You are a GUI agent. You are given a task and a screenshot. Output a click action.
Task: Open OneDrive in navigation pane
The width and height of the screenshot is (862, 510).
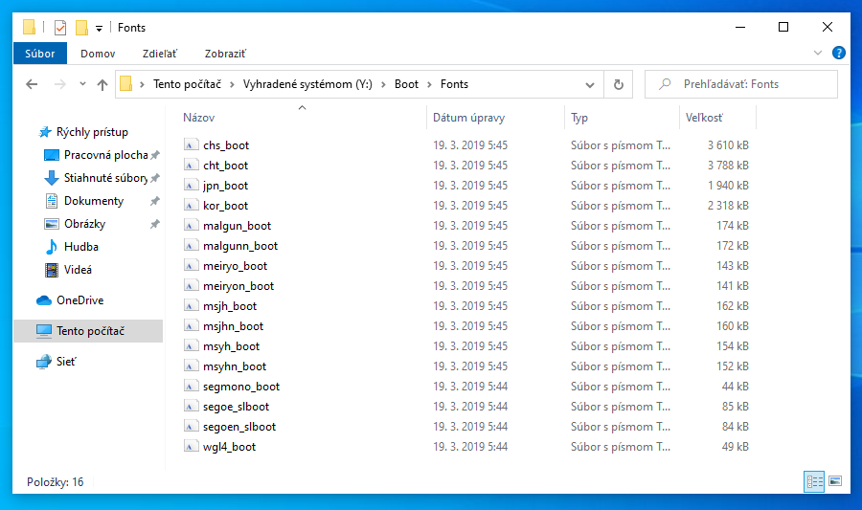pyautogui.click(x=79, y=300)
